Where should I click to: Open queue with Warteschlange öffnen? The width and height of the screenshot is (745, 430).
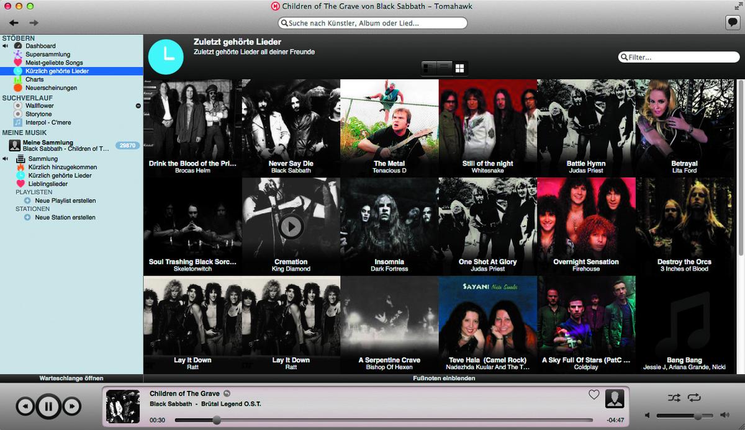(71, 378)
